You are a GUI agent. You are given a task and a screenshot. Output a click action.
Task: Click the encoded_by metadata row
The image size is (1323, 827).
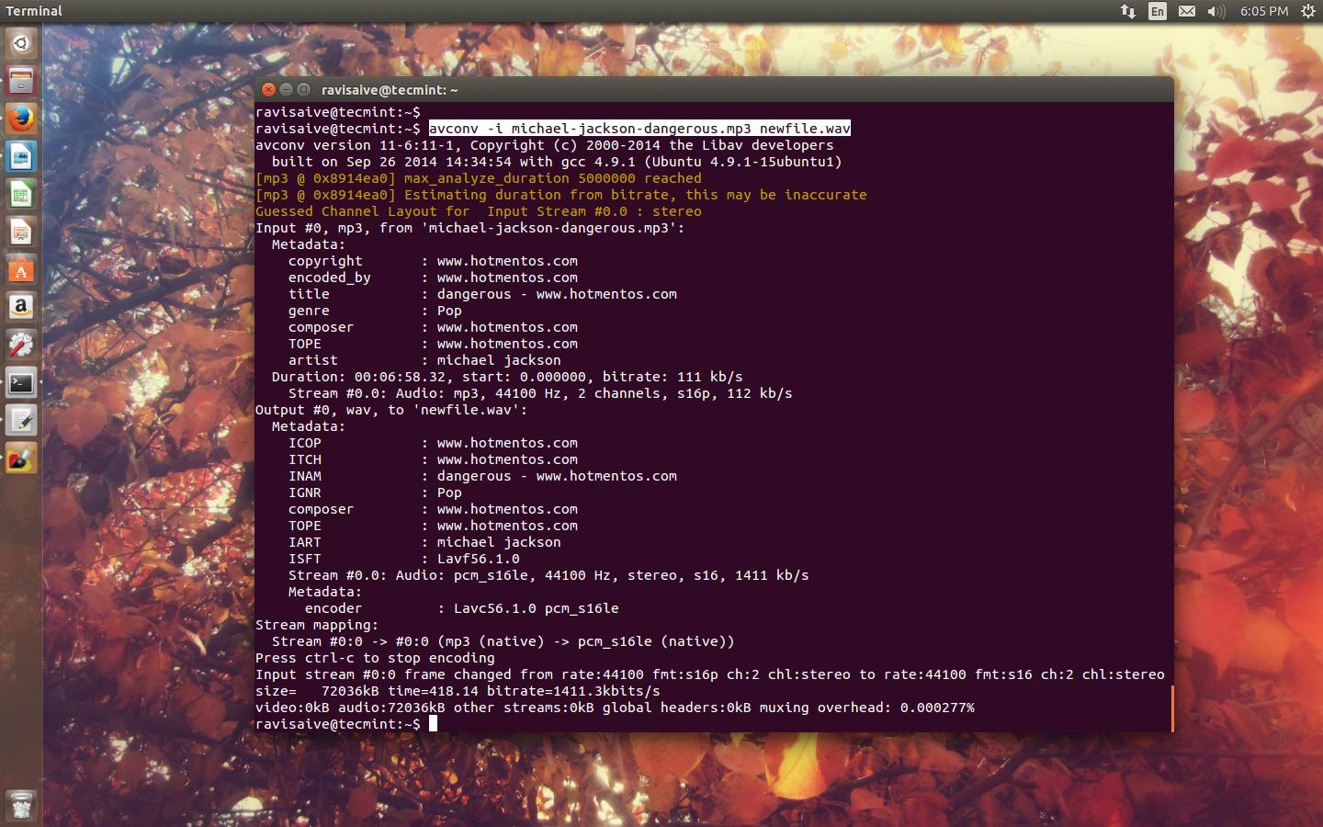click(433, 278)
